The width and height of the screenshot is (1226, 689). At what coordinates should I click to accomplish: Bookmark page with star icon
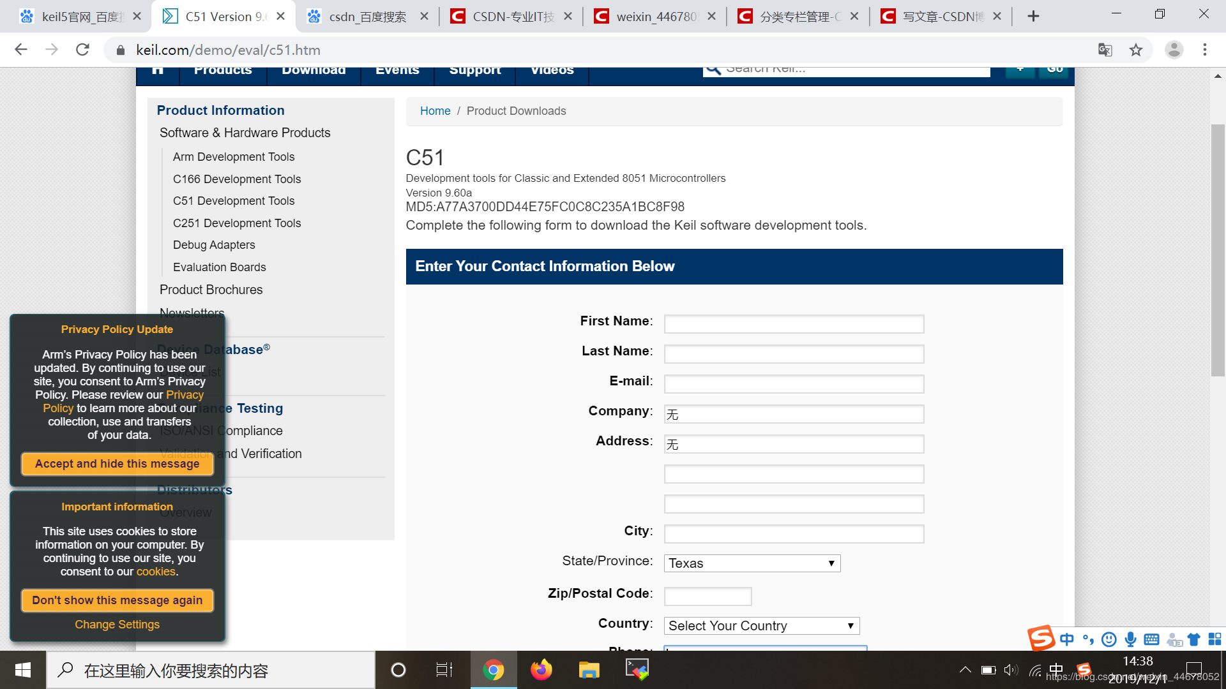click(x=1135, y=50)
